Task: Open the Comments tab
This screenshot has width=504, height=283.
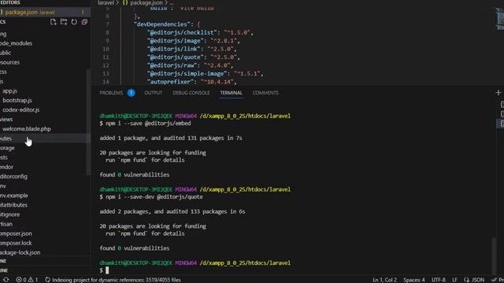Action: pos(265,93)
